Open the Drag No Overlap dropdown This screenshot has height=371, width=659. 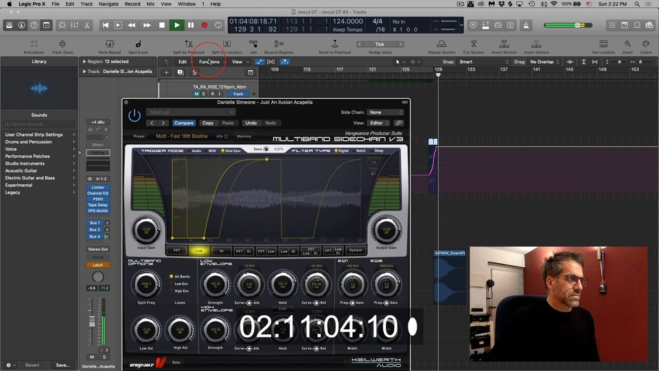coord(544,62)
